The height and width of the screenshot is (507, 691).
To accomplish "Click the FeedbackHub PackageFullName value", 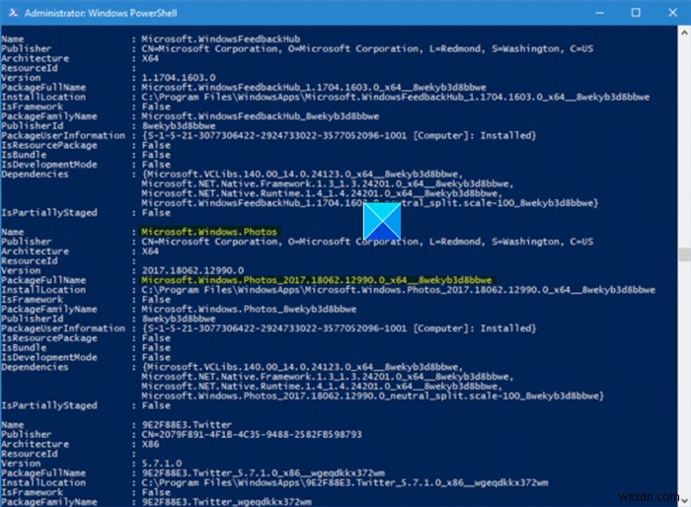I will 314,87.
